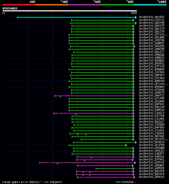Open the UniRef100_Q8LGT9 hit label

(152, 29)
